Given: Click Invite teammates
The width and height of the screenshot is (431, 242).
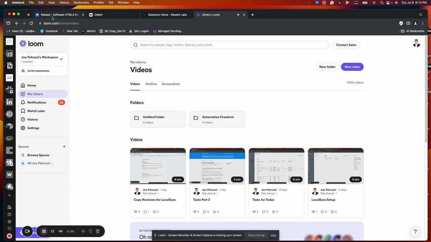Looking at the screenshot, I should [38, 71].
